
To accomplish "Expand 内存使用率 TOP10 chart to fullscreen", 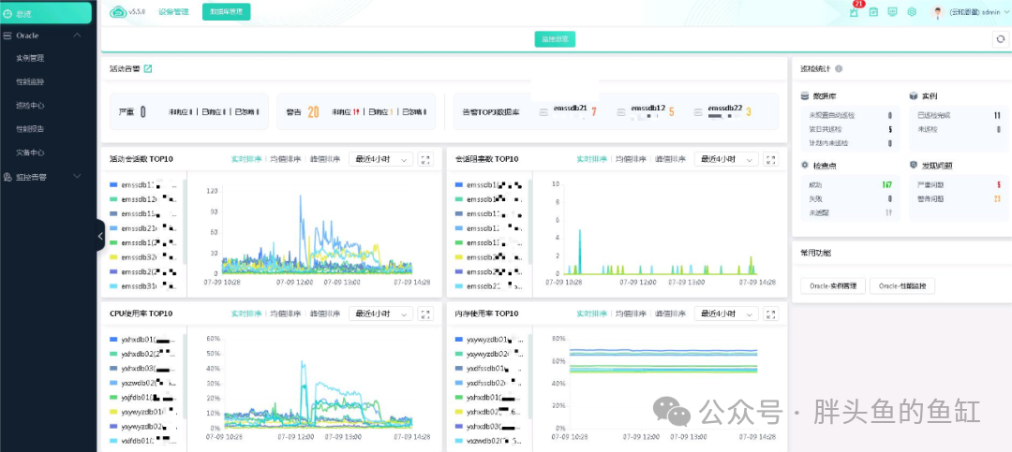I will pos(771,314).
